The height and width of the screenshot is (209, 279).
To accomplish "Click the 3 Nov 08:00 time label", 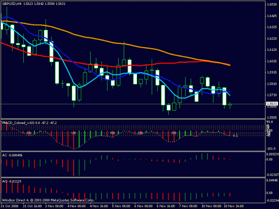I will pos(54,206).
